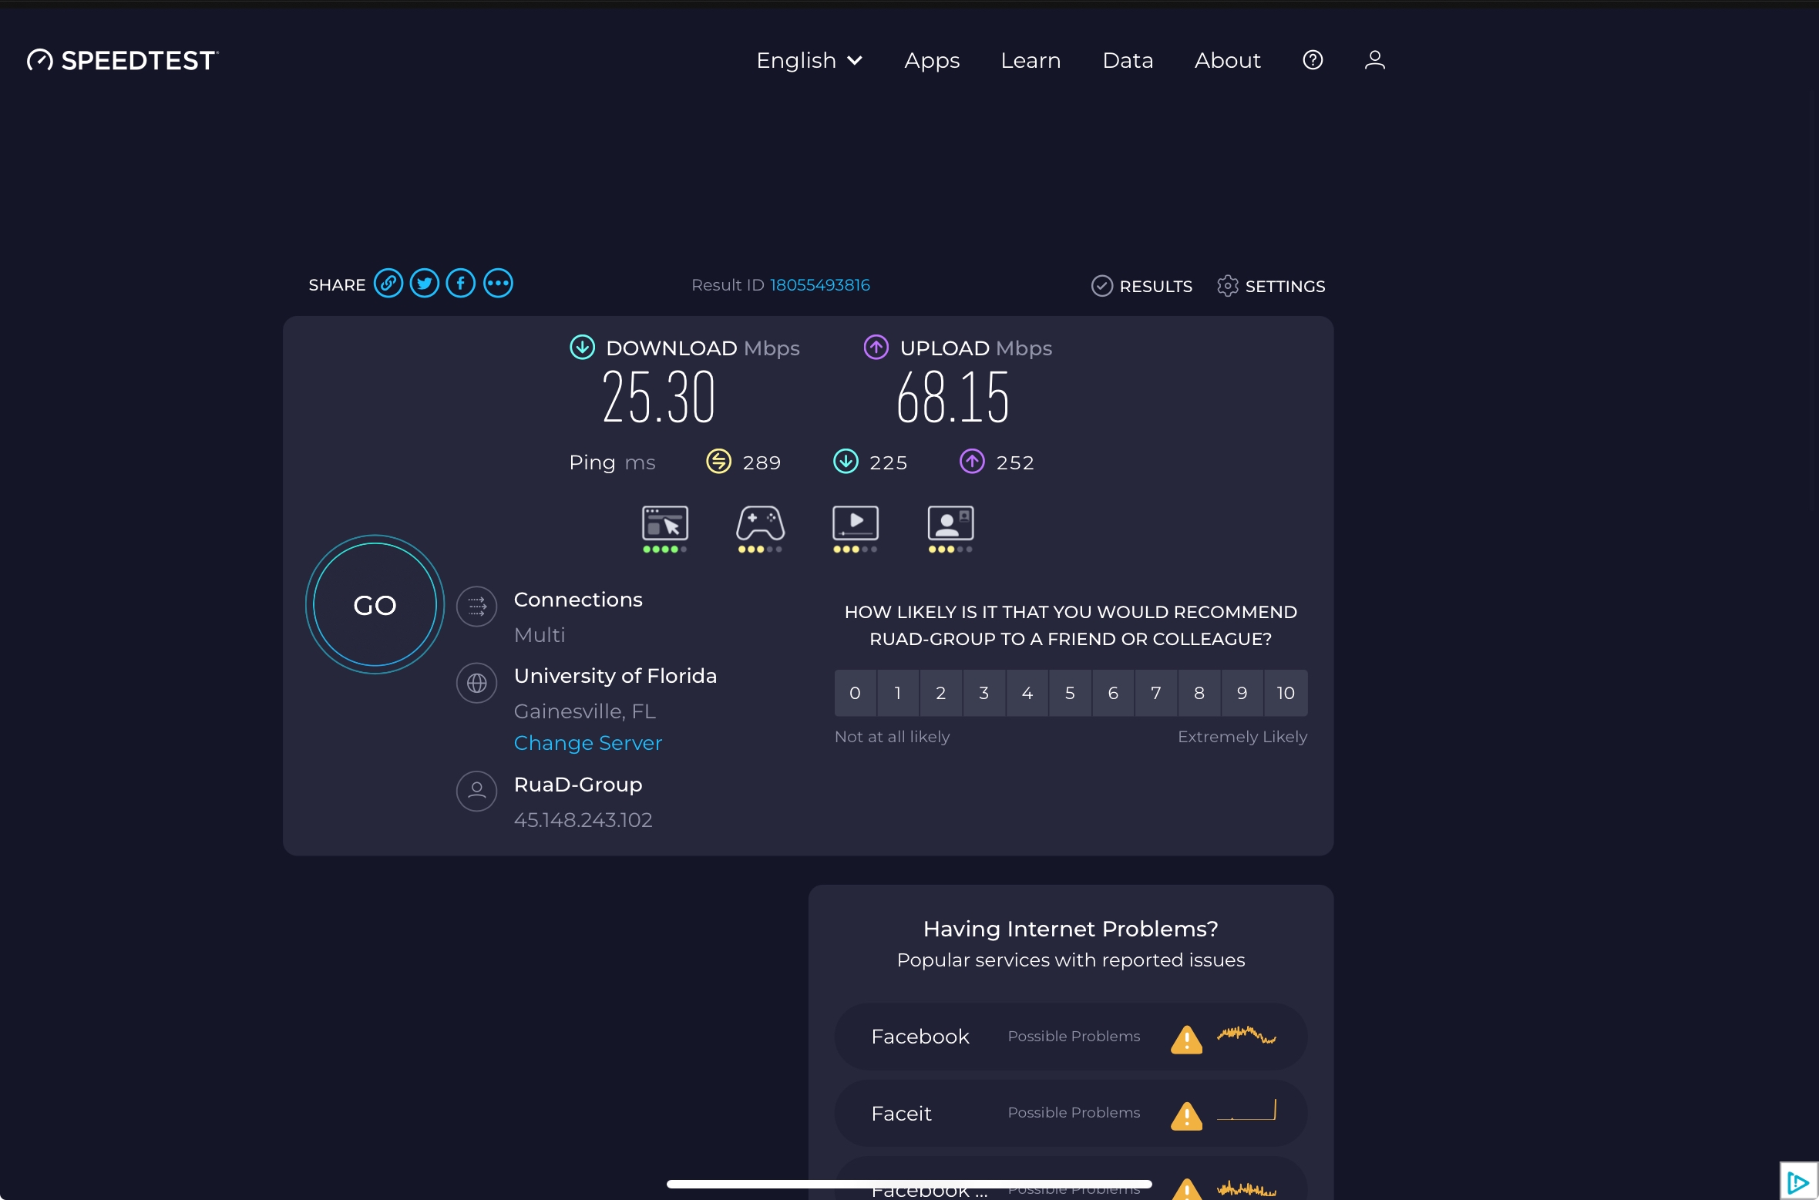
Task: Open Result ID 18055493816 link
Action: point(820,285)
